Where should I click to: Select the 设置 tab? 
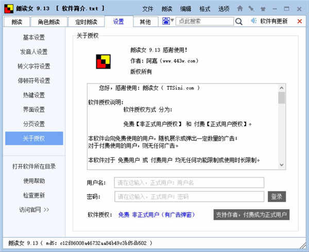click(x=118, y=21)
